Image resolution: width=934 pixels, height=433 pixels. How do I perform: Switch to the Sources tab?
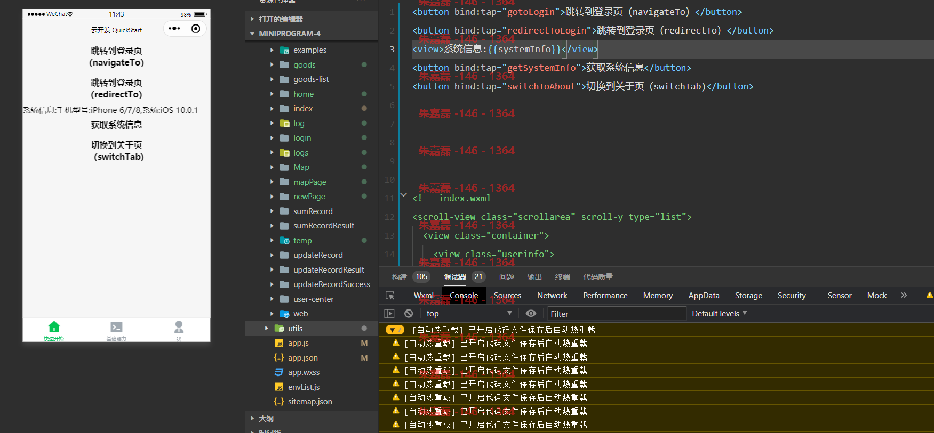click(507, 296)
